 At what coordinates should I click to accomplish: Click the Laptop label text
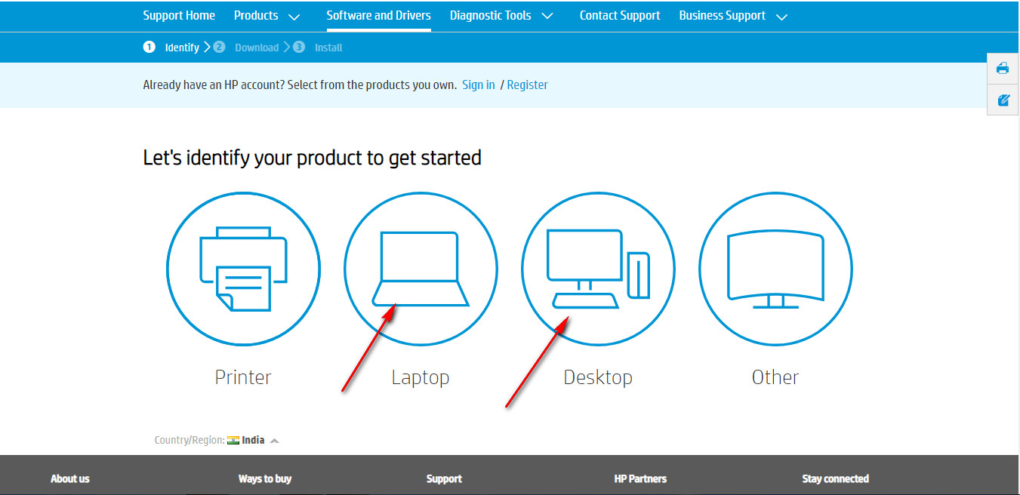click(421, 377)
